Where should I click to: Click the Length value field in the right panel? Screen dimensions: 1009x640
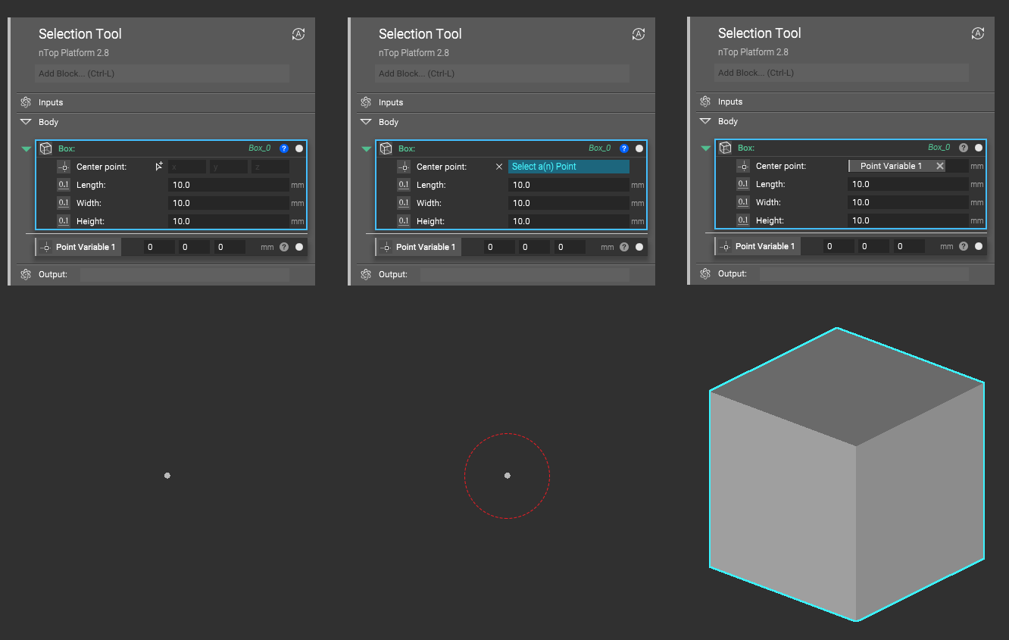908,184
